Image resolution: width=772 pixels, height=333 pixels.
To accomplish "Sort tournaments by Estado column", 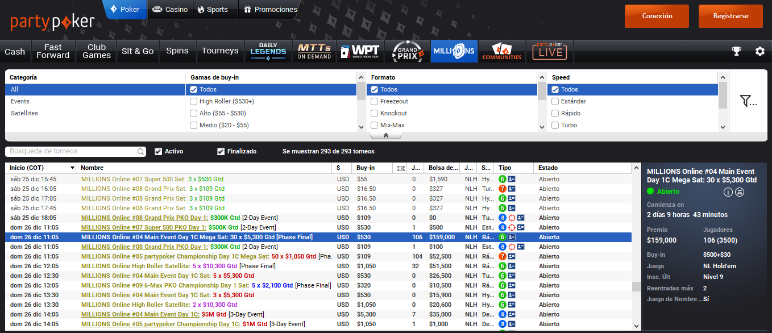I will [x=582, y=168].
